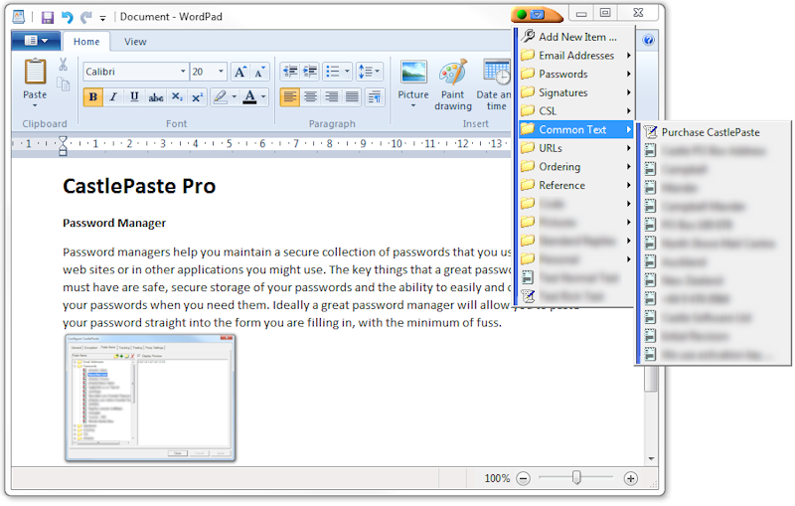The height and width of the screenshot is (506, 795).
Task: Click the Increase indent icon
Action: pyautogui.click(x=310, y=72)
